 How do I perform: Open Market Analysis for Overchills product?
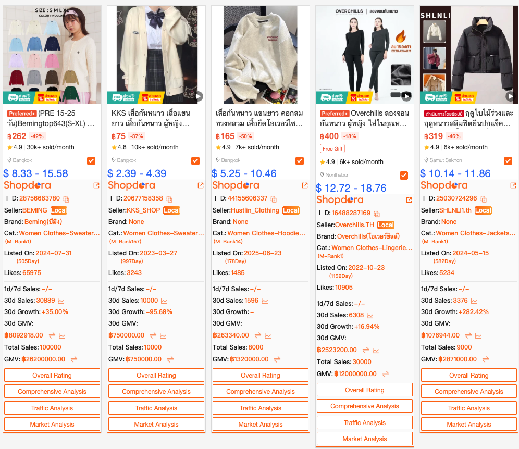coord(364,439)
